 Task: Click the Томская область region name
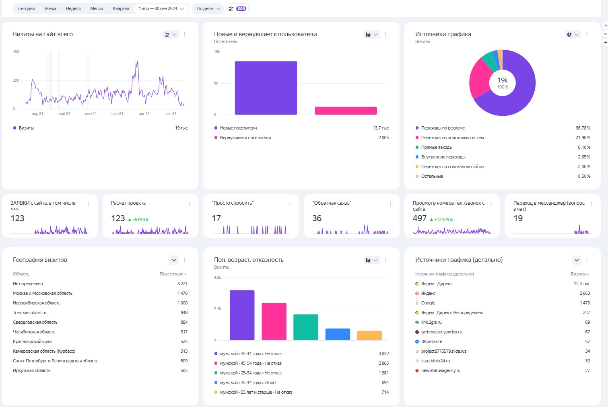pos(29,313)
